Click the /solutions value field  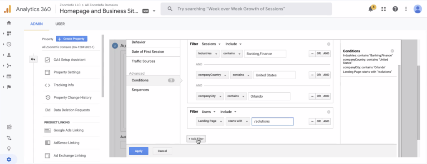273,121
